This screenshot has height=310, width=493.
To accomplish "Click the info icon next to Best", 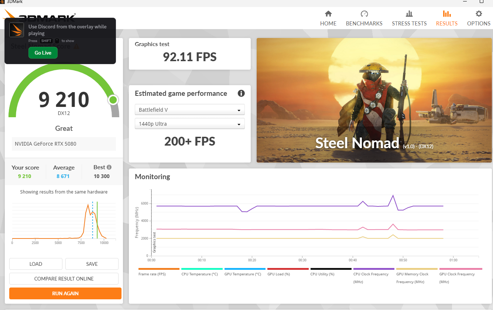I will [109, 167].
